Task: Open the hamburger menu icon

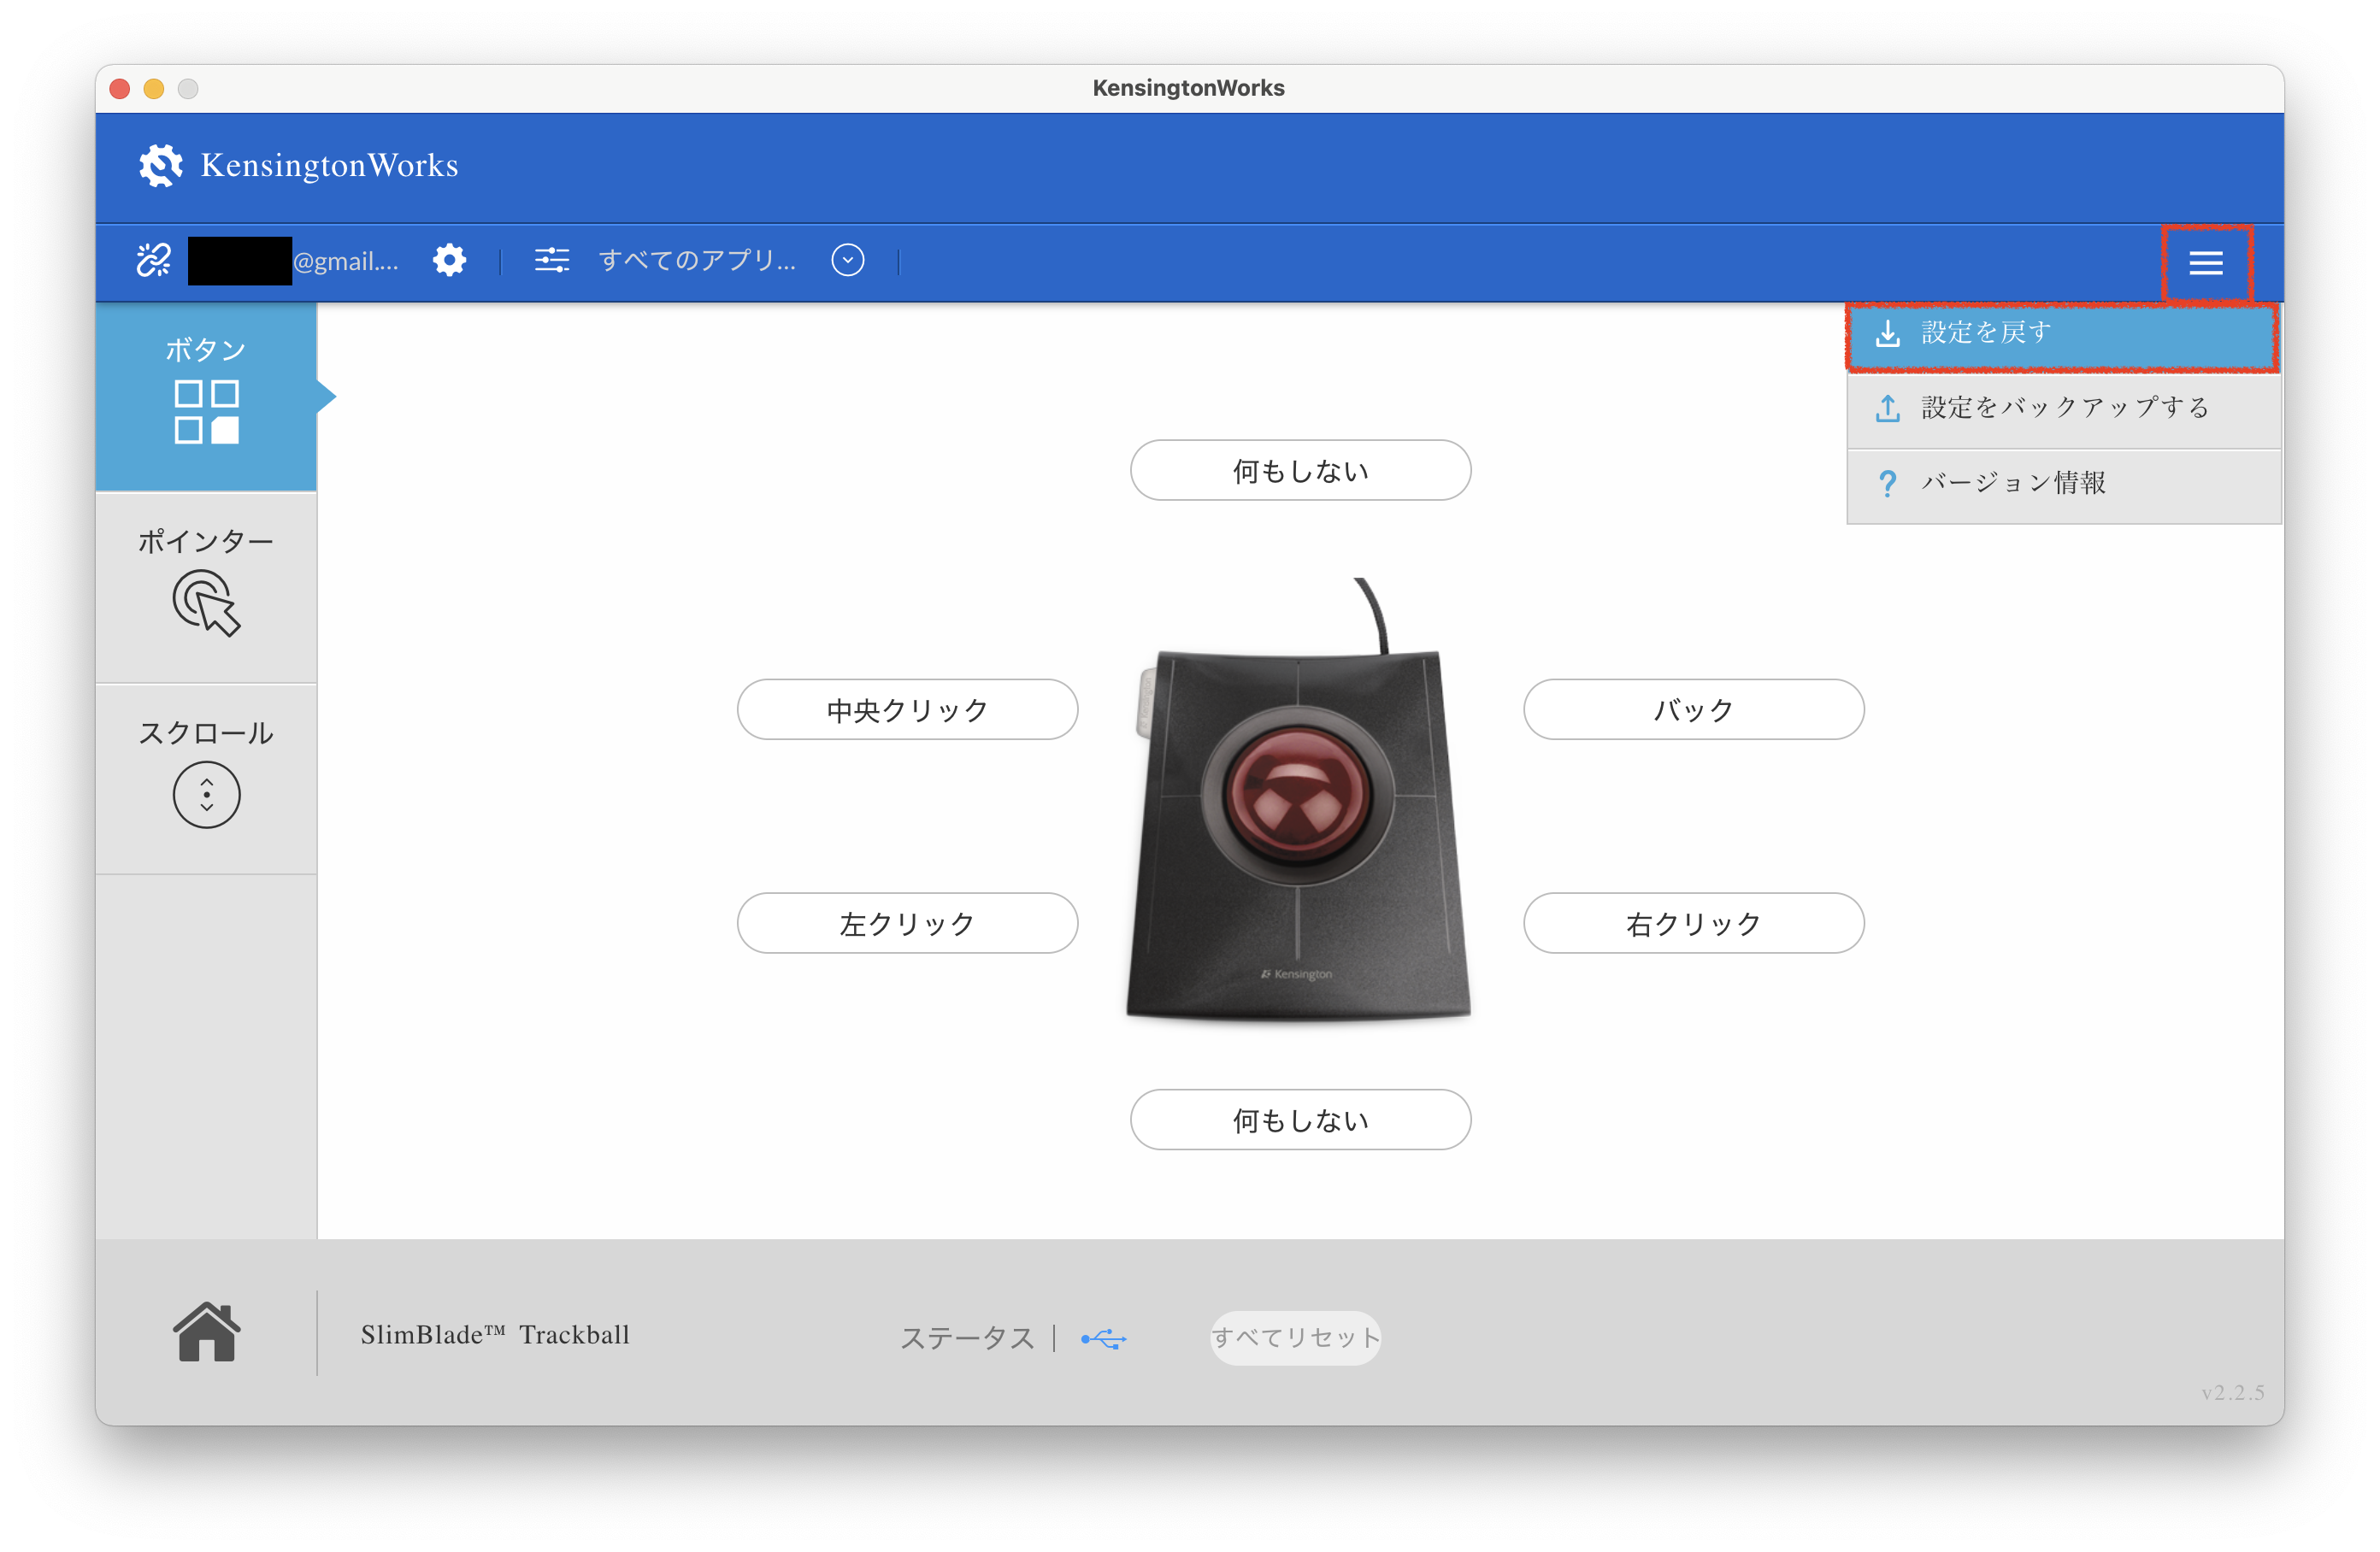Action: 2205,263
